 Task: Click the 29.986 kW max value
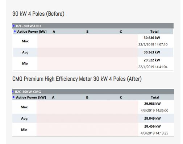(x=153, y=104)
